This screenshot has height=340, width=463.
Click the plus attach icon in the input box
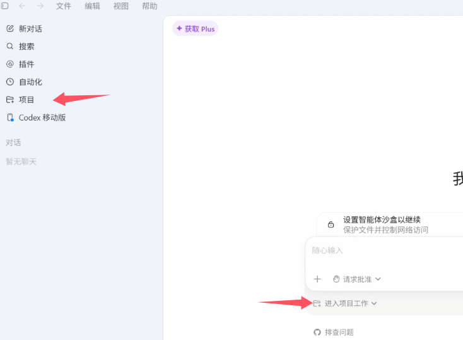[317, 279]
